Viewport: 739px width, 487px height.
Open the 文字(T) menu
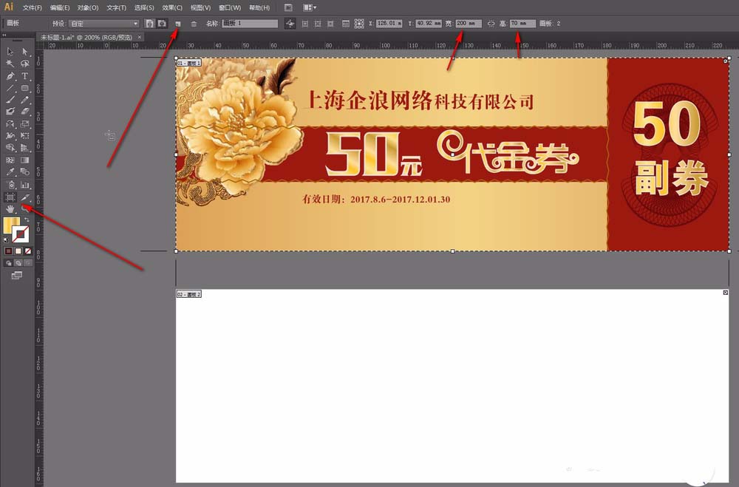click(x=116, y=8)
